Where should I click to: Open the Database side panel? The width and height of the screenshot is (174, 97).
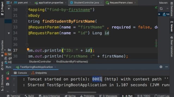[172, 9]
